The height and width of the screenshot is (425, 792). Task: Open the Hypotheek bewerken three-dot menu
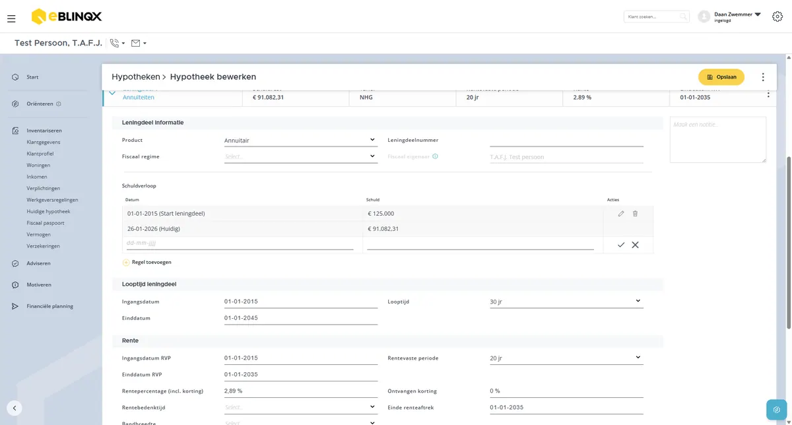click(763, 77)
